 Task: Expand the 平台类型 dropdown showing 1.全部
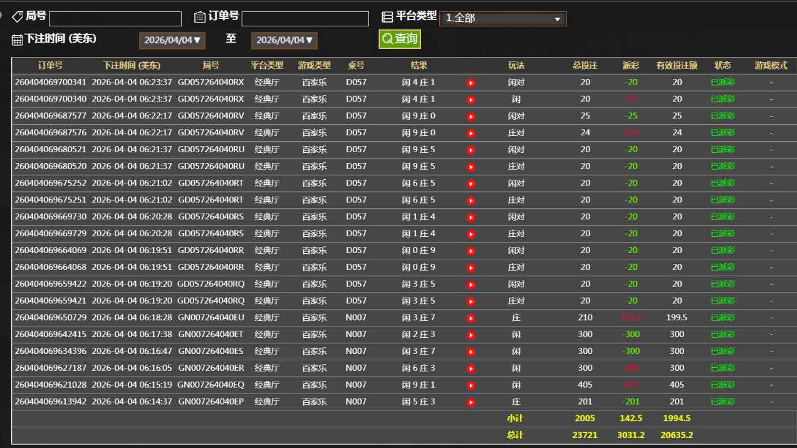(503, 19)
